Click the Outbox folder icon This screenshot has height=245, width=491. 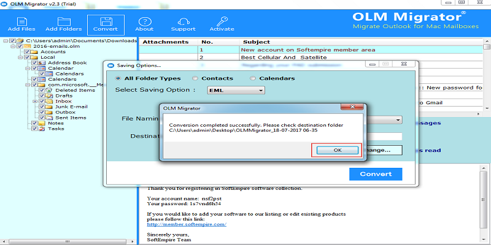pos(48,112)
